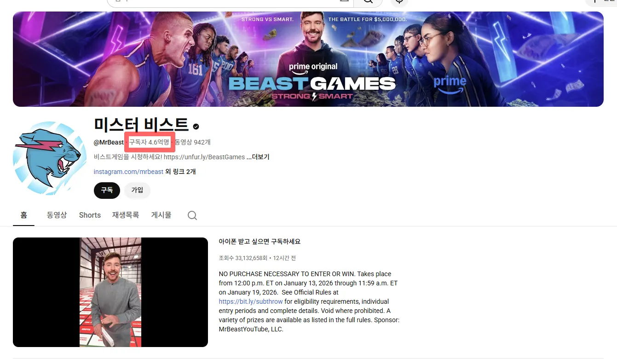Screen dimensions: 617x359
Task: Open the 외 링크 2개 additional links
Action: click(180, 172)
